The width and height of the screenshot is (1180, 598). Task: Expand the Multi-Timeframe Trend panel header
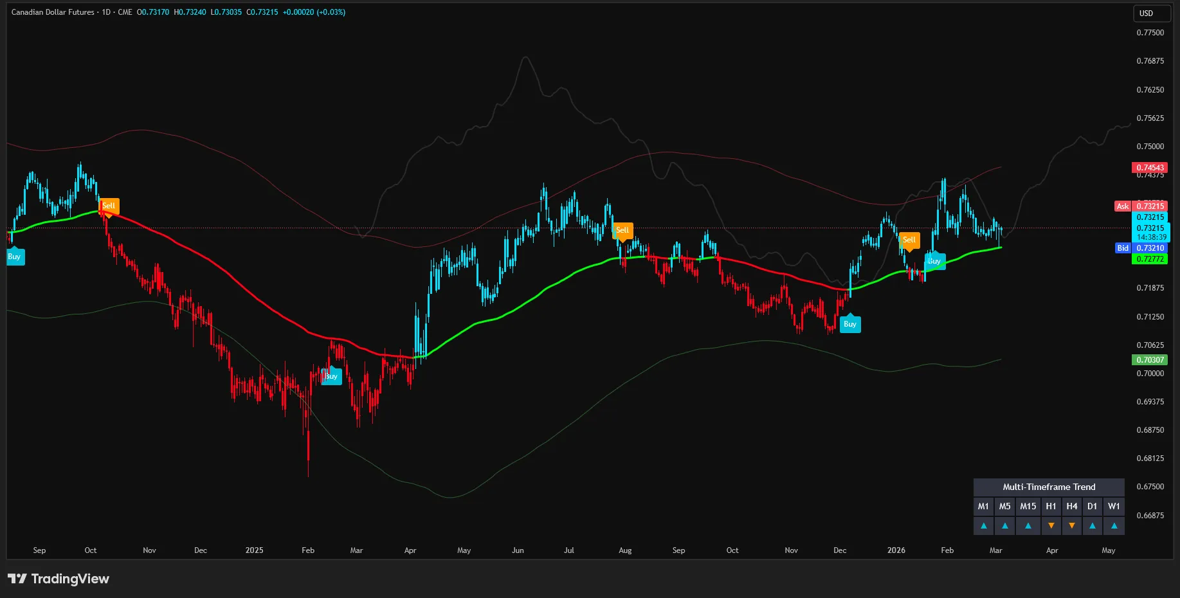pyautogui.click(x=1049, y=487)
